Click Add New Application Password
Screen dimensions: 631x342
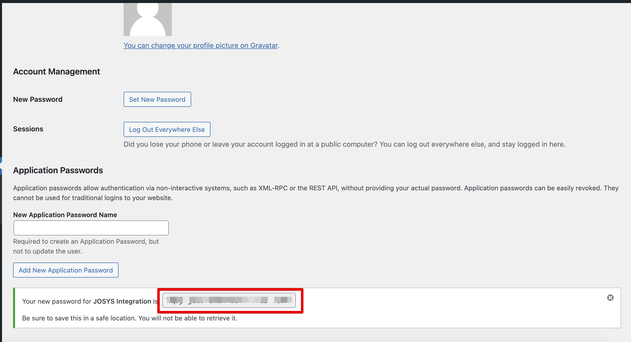[66, 270]
